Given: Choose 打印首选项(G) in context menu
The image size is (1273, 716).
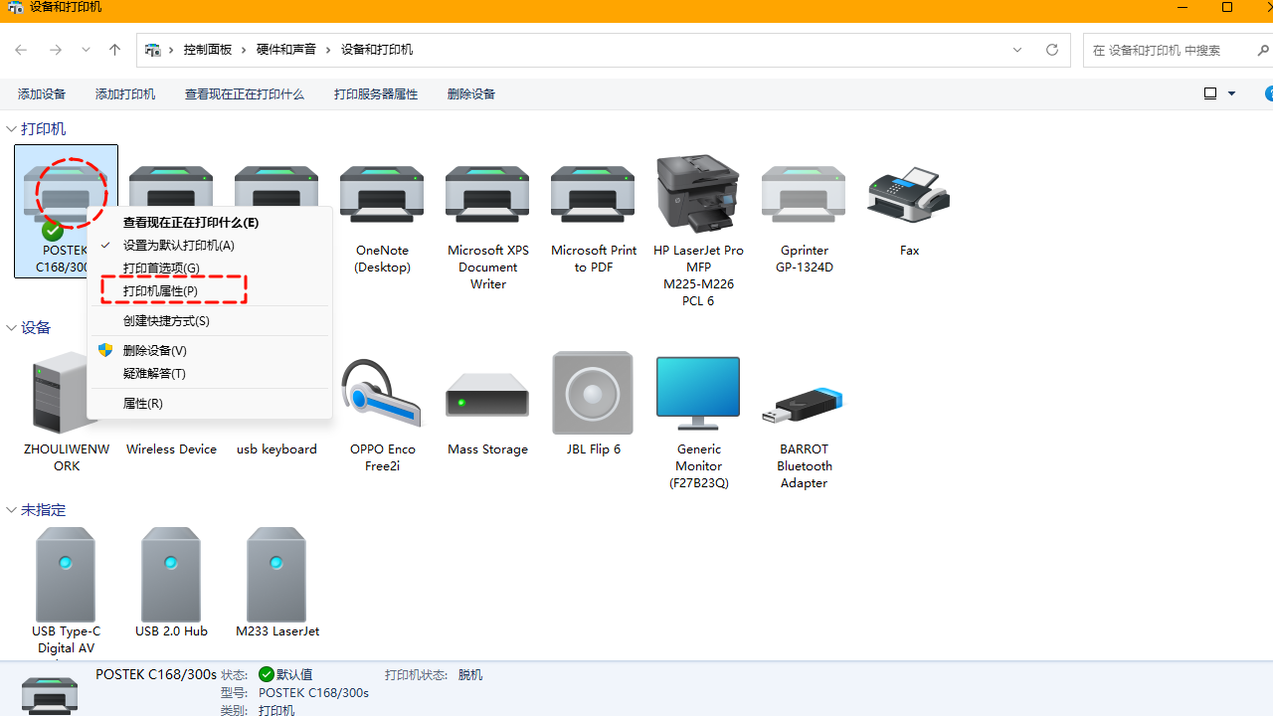Looking at the screenshot, I should [210, 268].
